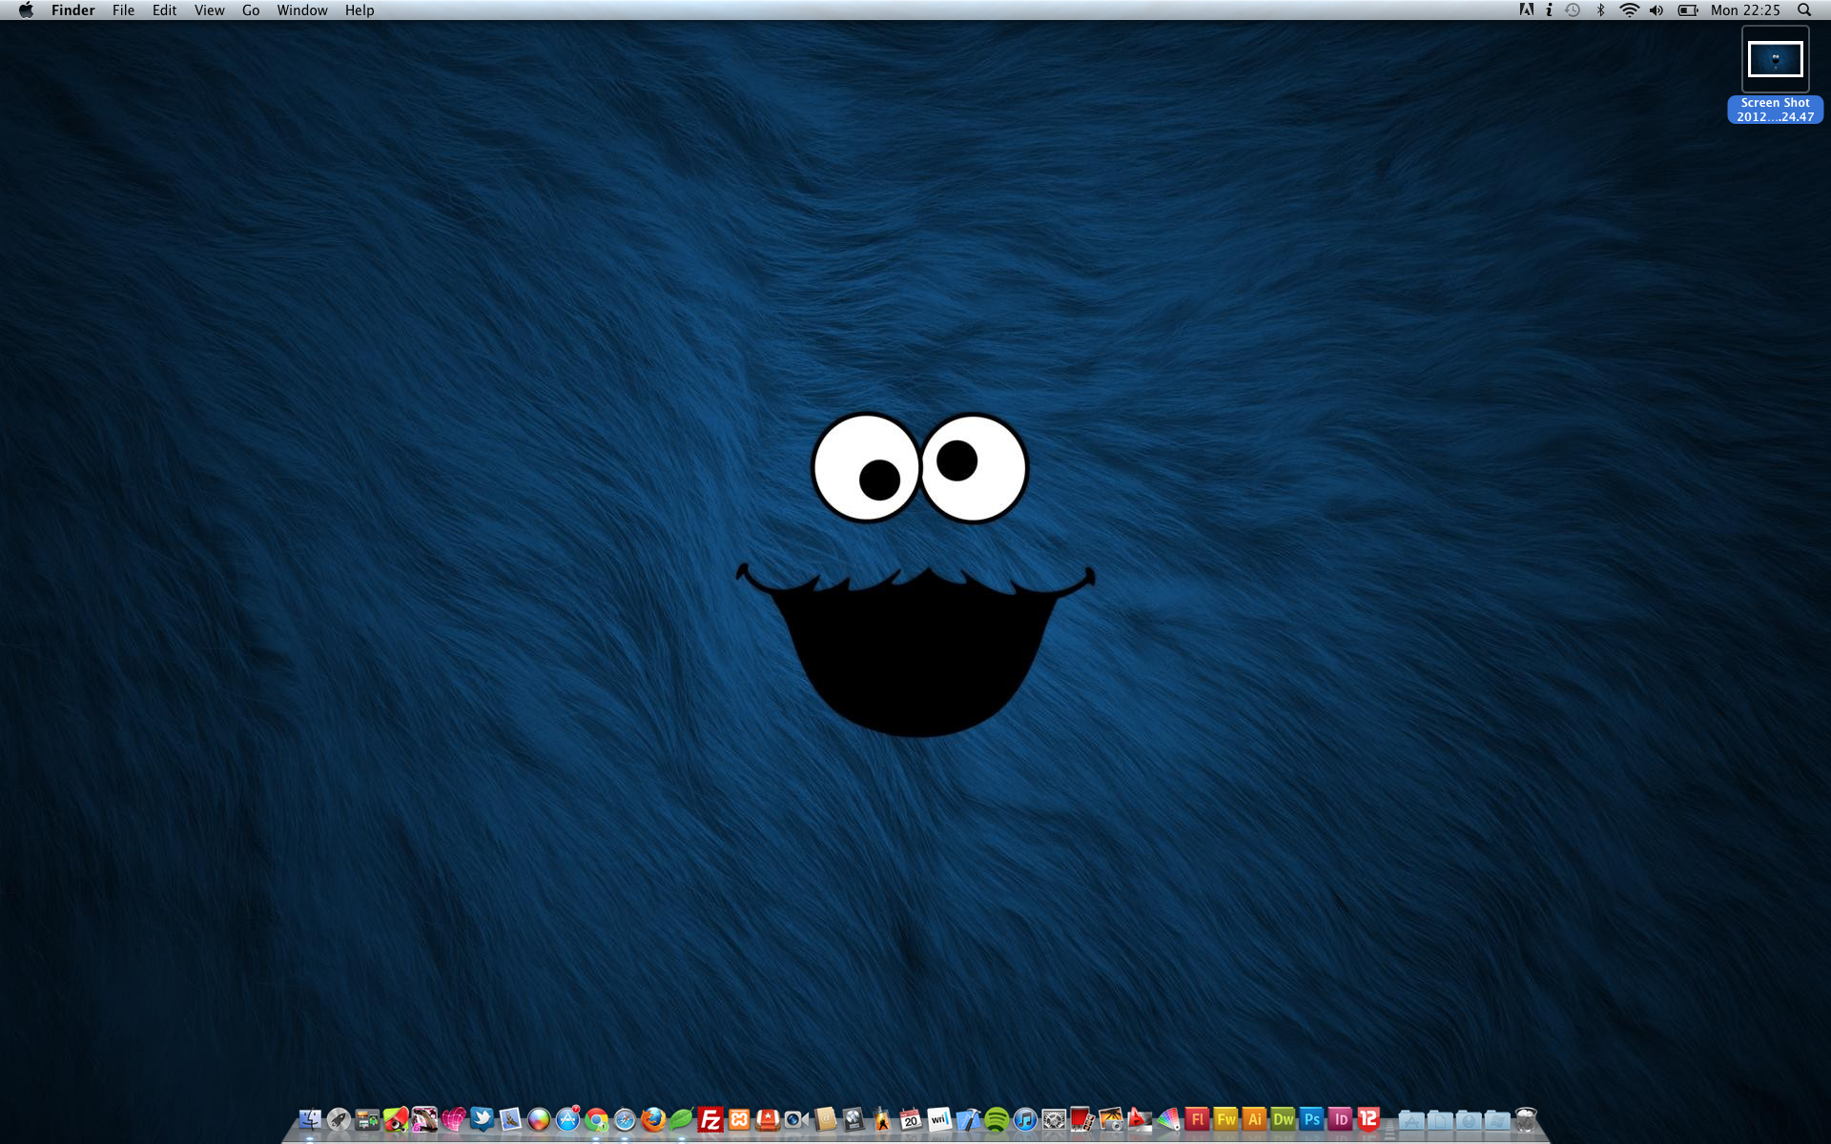Open the Documents folder stack in Dock
This screenshot has width=1831, height=1144.
[1440, 1120]
